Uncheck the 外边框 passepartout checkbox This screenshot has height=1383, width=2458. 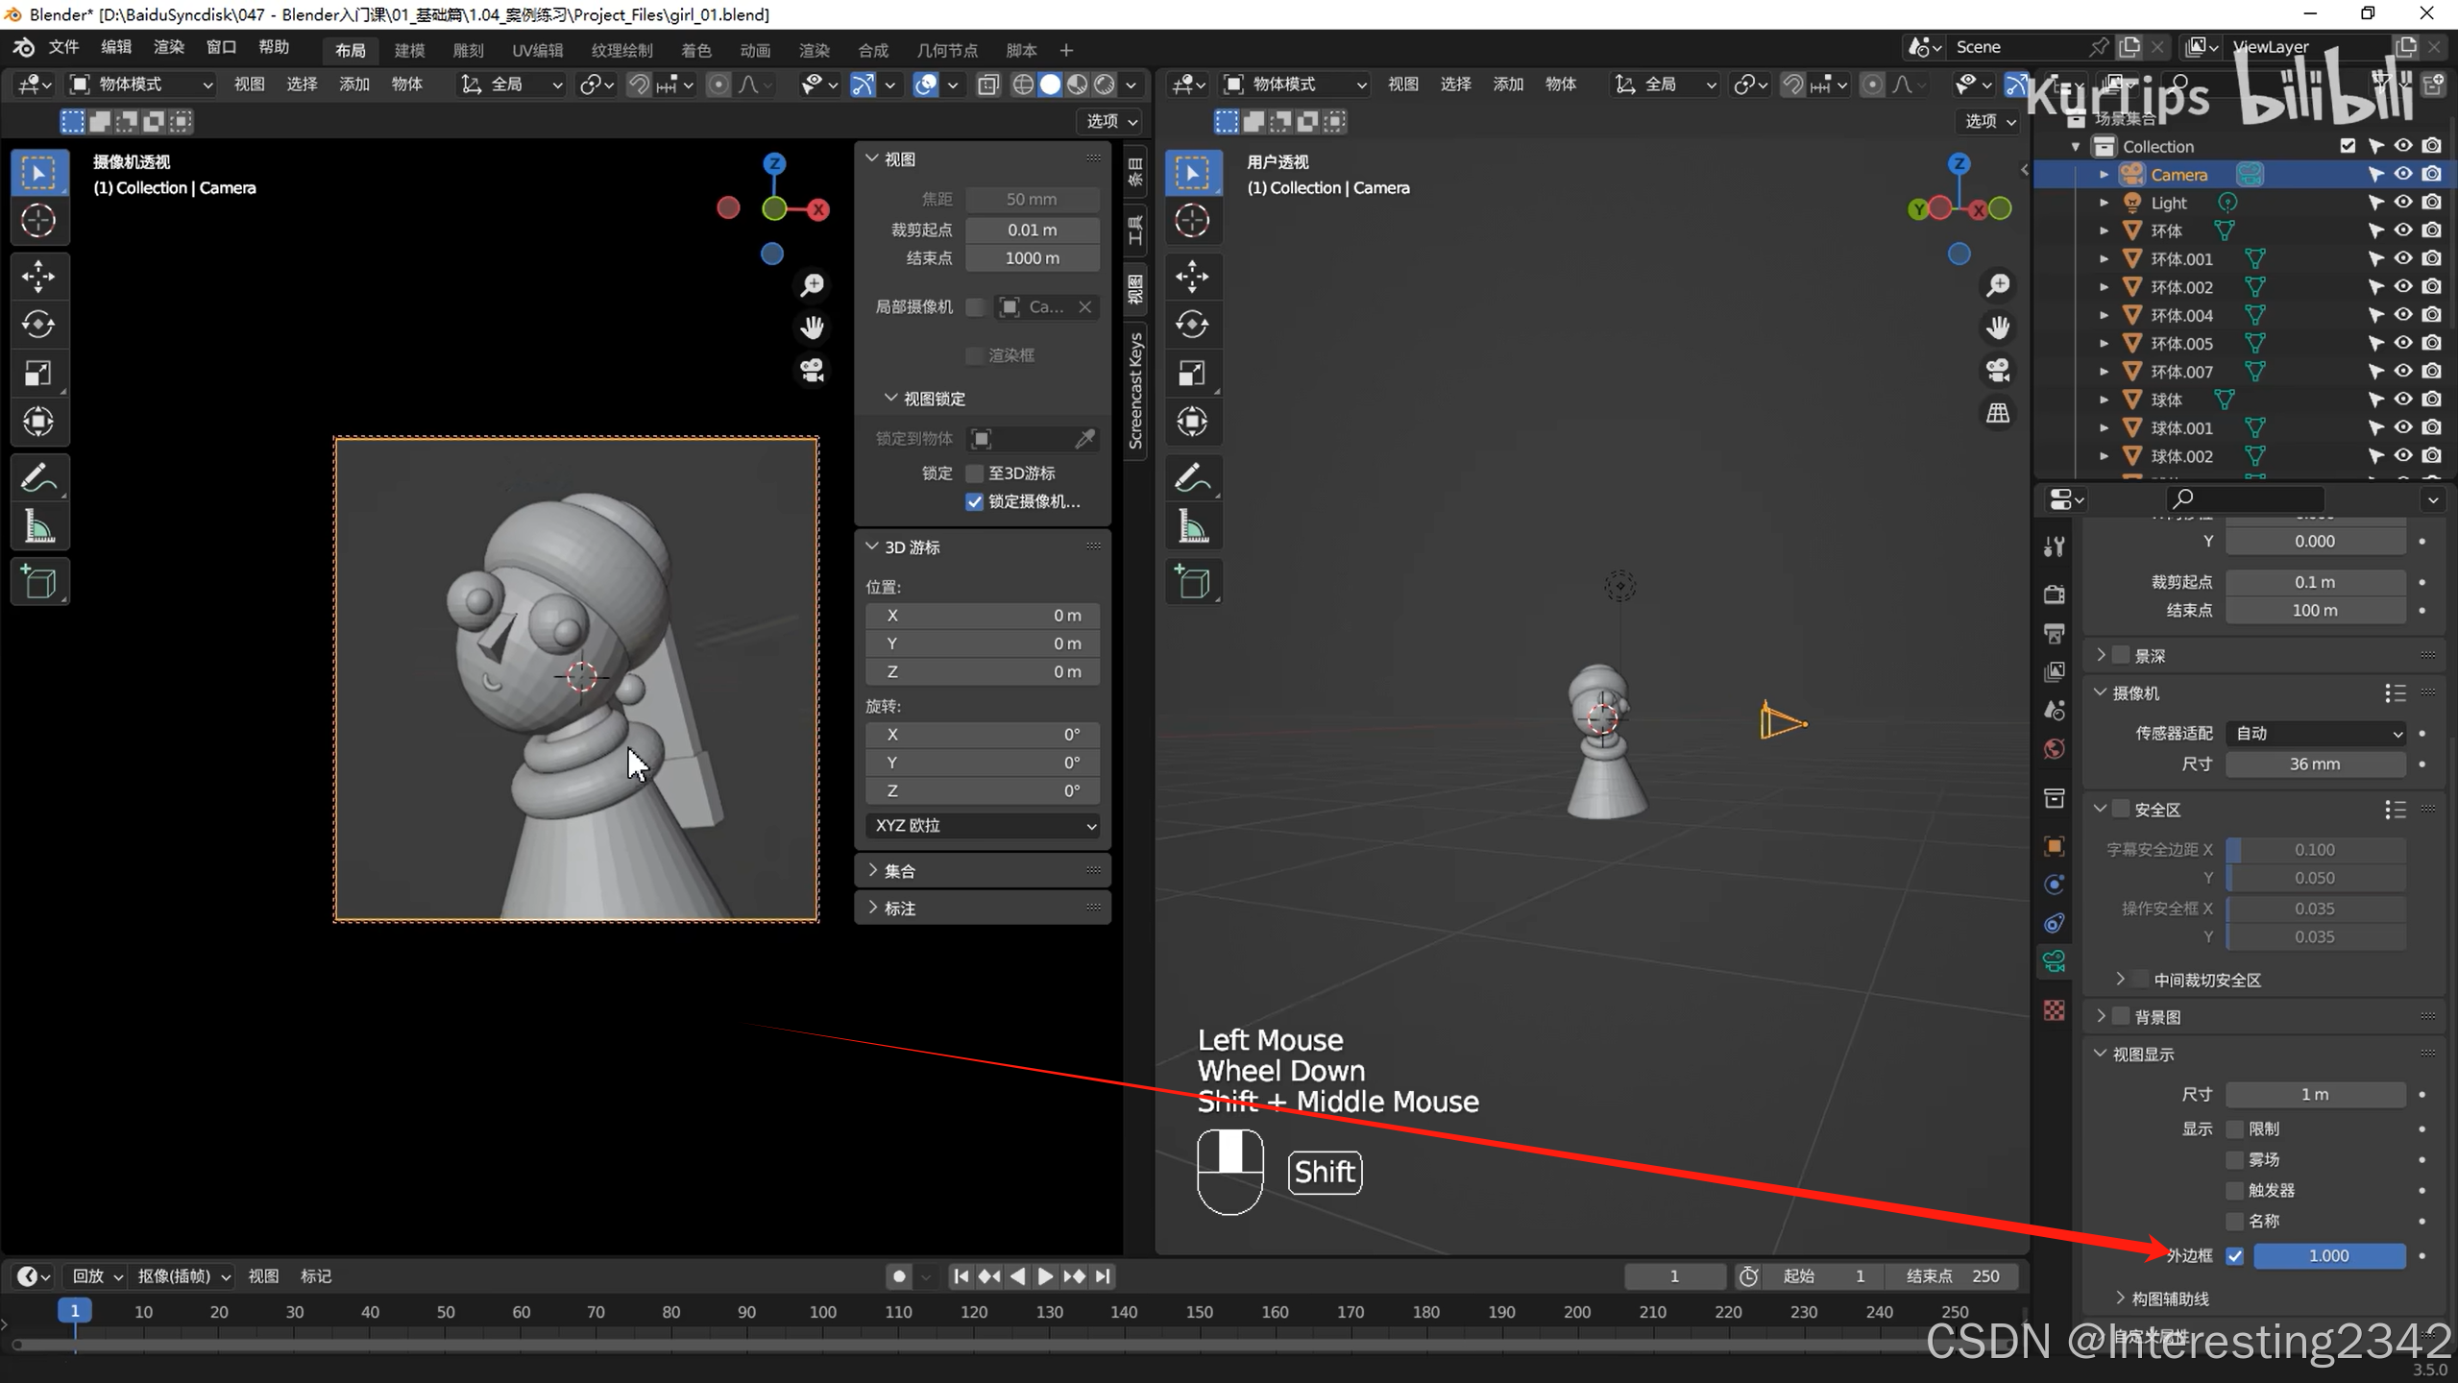(x=2235, y=1255)
